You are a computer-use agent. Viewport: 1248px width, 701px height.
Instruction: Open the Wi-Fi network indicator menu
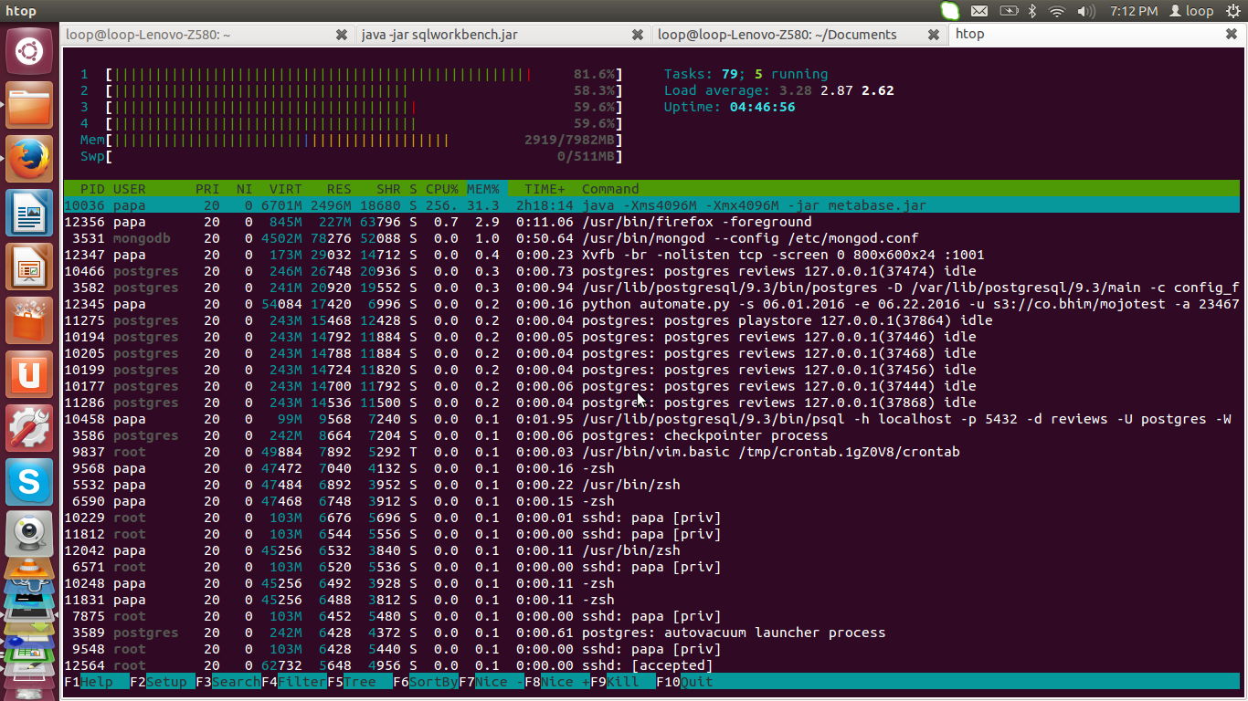[1058, 11]
